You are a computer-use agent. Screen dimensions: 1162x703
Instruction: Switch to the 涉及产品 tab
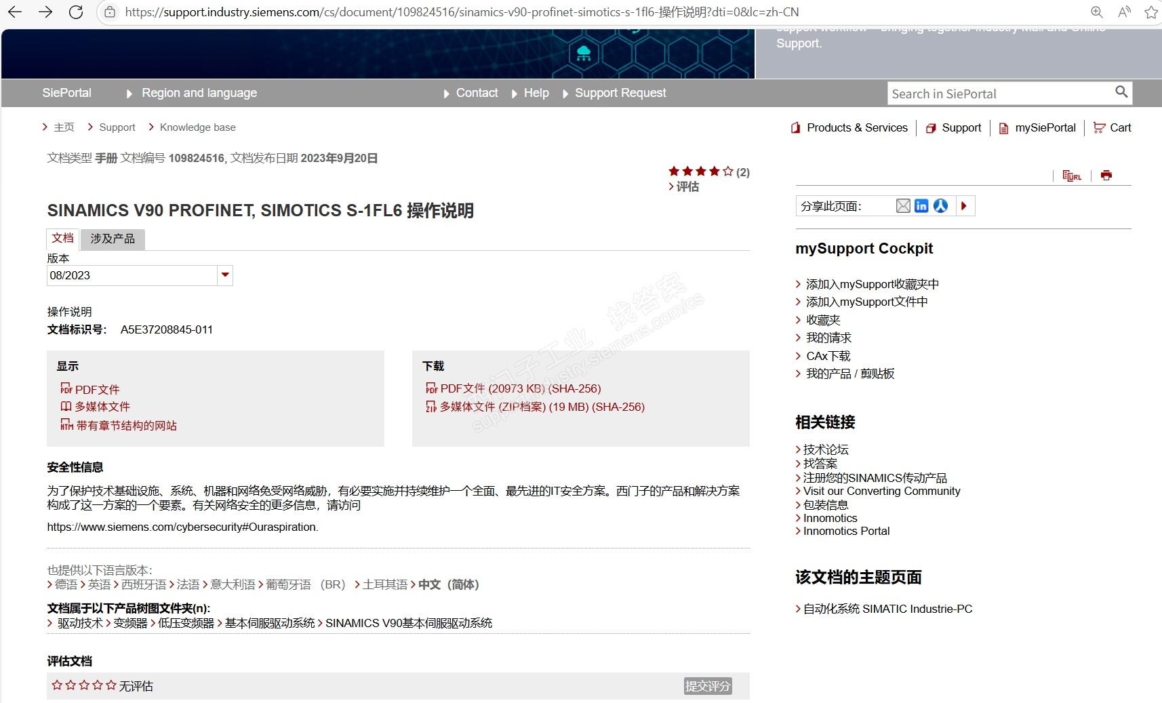[113, 239]
